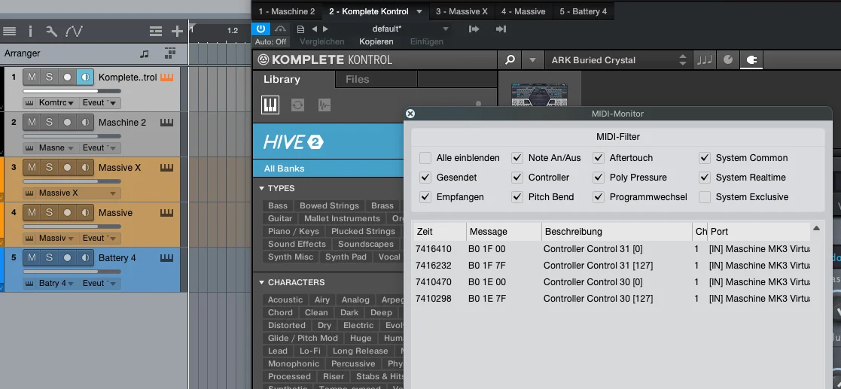Click the plug-in view icon in Komplete Kontrol header
This screenshot has width=841, height=389.
click(x=751, y=60)
